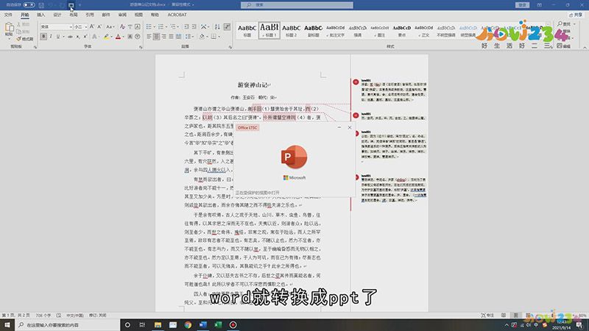Click the Decrease Indent icon
The image size is (589, 331).
click(186, 26)
